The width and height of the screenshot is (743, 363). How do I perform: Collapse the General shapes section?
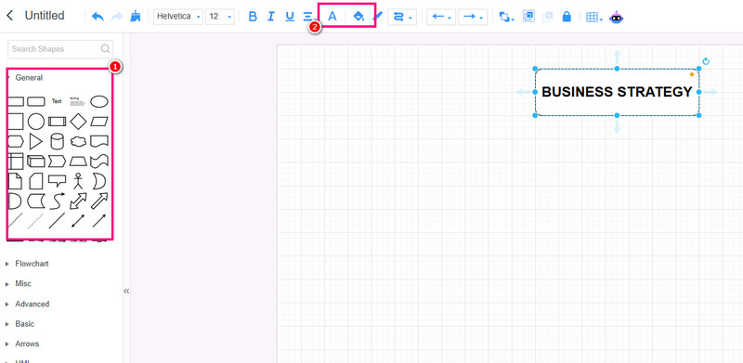(x=29, y=78)
